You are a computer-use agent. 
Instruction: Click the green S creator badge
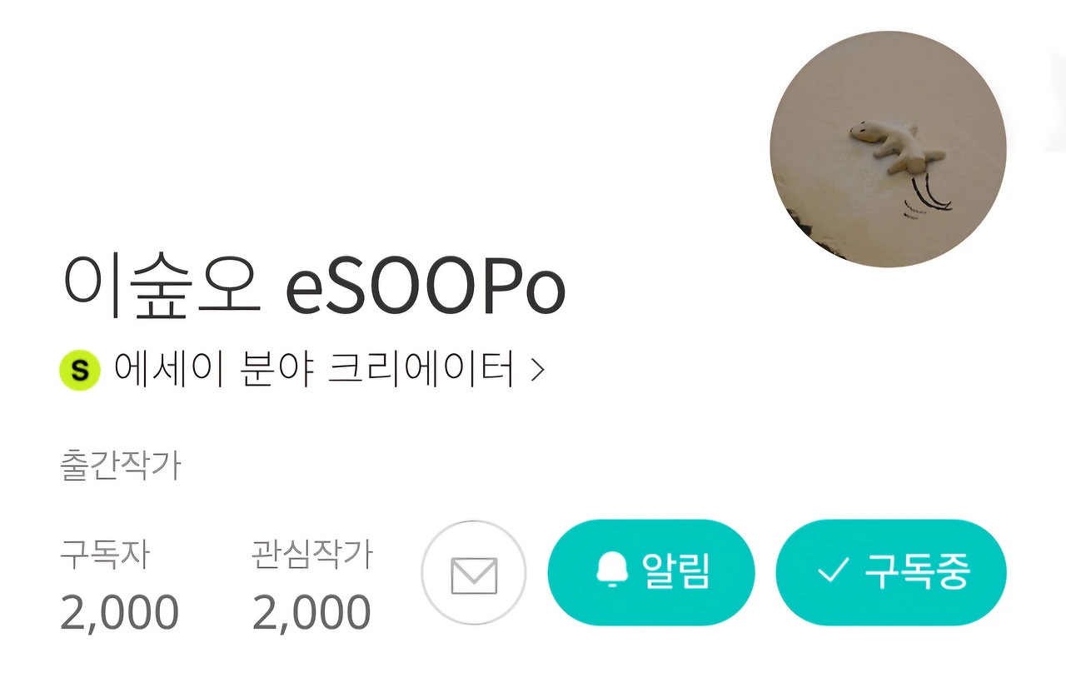coord(80,370)
